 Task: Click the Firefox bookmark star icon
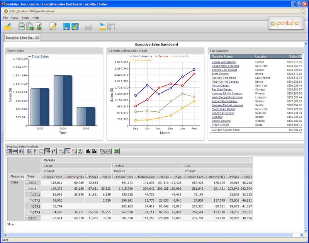[x=303, y=11]
